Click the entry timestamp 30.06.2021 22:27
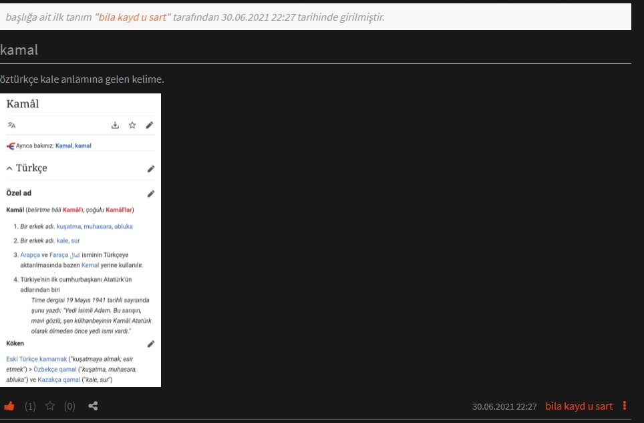The height and width of the screenshot is (423, 644). (504, 406)
